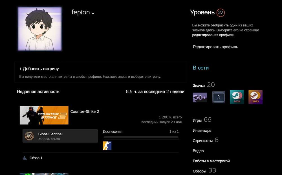The image size is (282, 175).
Task: Open the 50+ games badge
Action: pos(200,97)
